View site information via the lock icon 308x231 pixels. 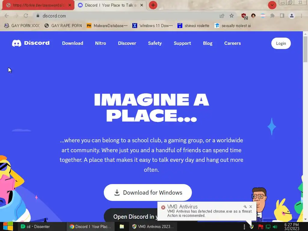pyautogui.click(x=38, y=16)
